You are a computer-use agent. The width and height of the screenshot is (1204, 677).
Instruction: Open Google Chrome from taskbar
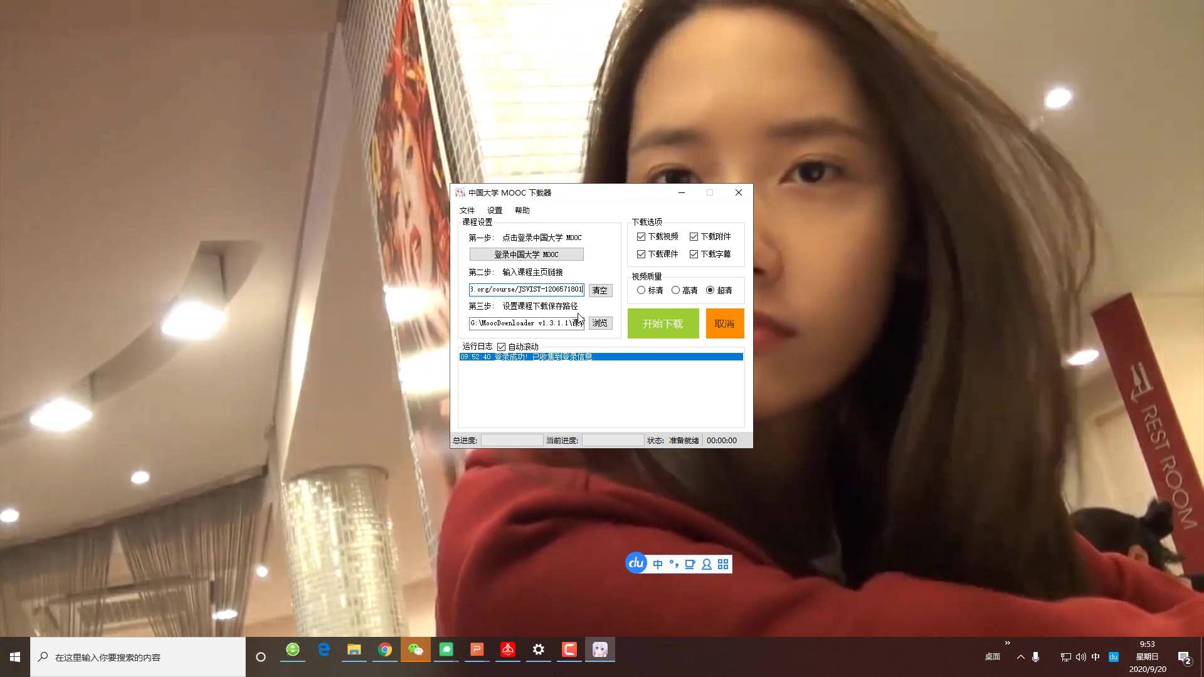(x=385, y=650)
